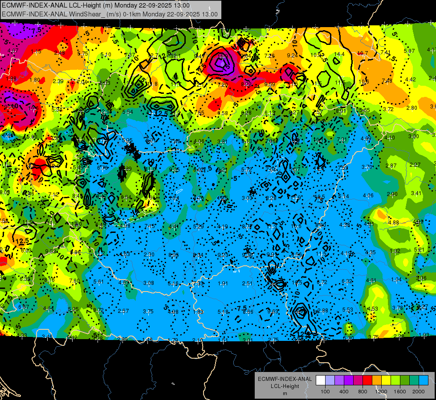Viewport: 436px width, 400px height.
Task: Click the legend label 'LCL-Height'
Action: 285,386
